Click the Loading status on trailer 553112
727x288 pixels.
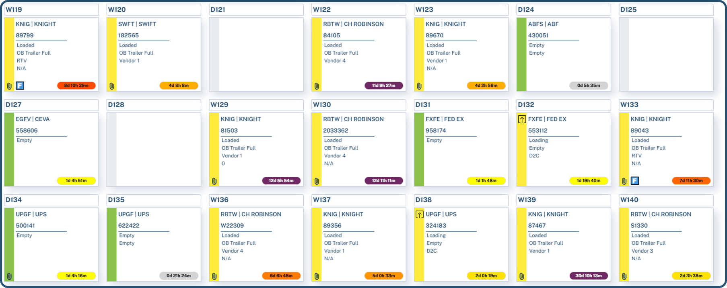[x=539, y=141]
